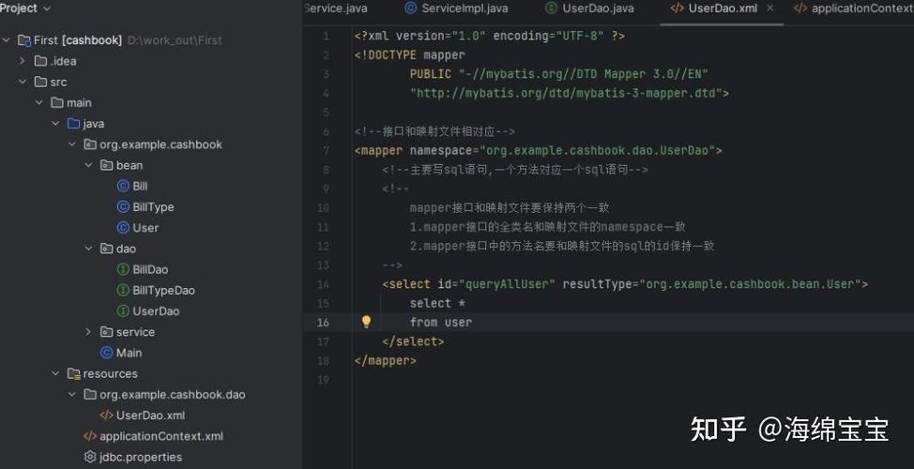The height and width of the screenshot is (469, 914).
Task: Place cursor on 'select *' line
Action: point(437,303)
